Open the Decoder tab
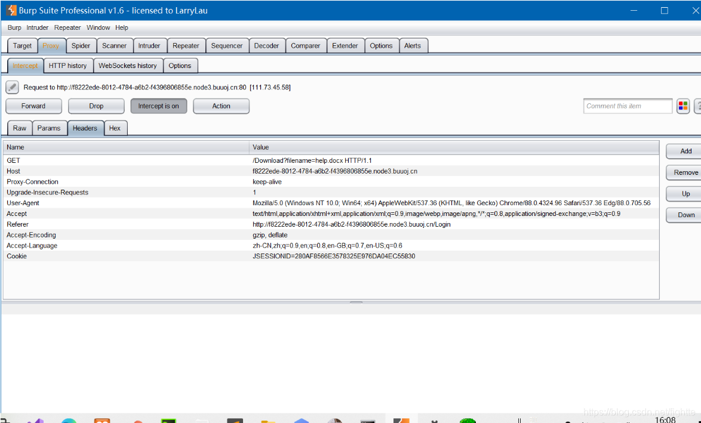The width and height of the screenshot is (701, 423). pos(266,45)
